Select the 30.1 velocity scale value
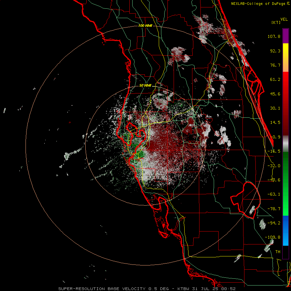 click(275, 108)
